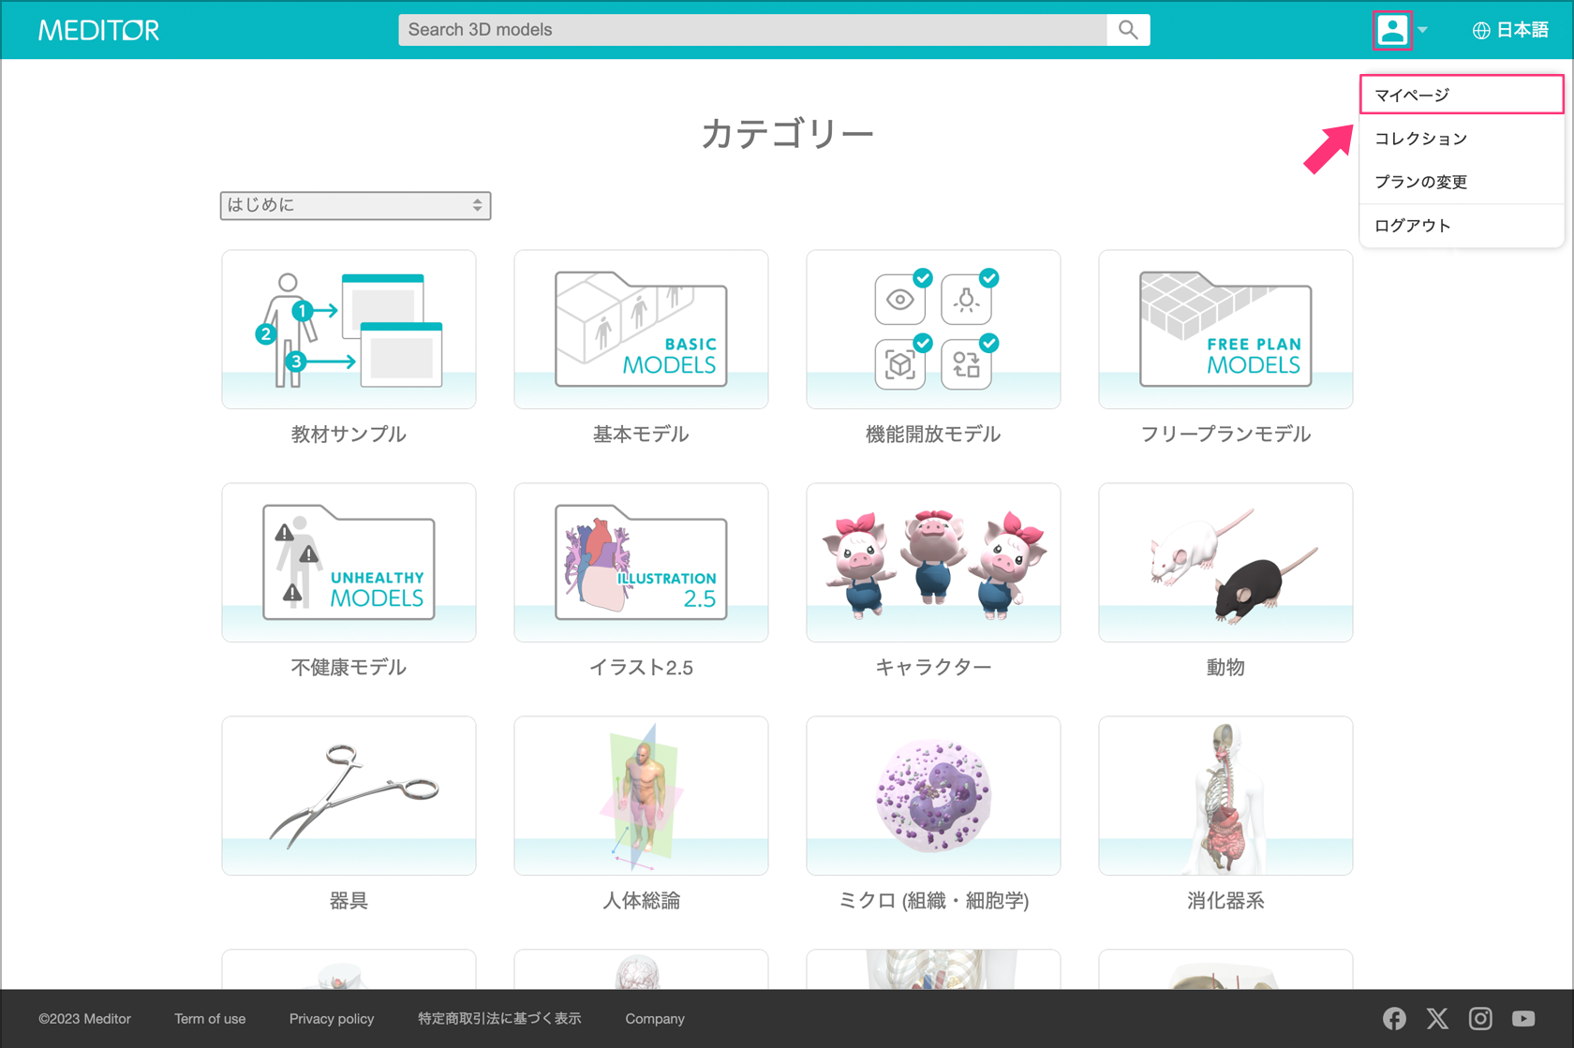The width and height of the screenshot is (1574, 1048).
Task: Click the YouTube icon in footer
Action: tap(1523, 1018)
